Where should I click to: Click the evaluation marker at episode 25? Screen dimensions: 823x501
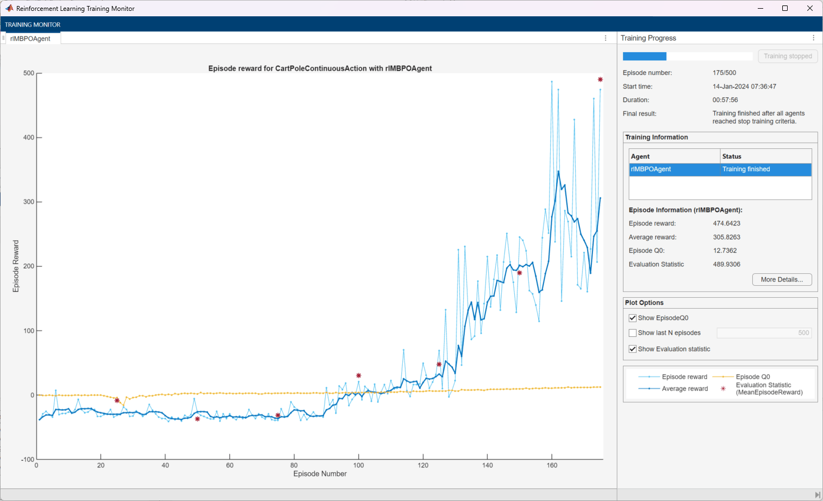coord(117,400)
